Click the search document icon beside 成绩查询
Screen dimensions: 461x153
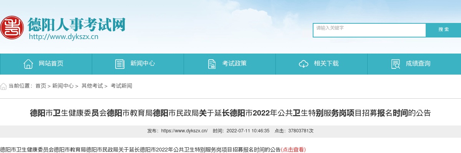click(x=395, y=64)
